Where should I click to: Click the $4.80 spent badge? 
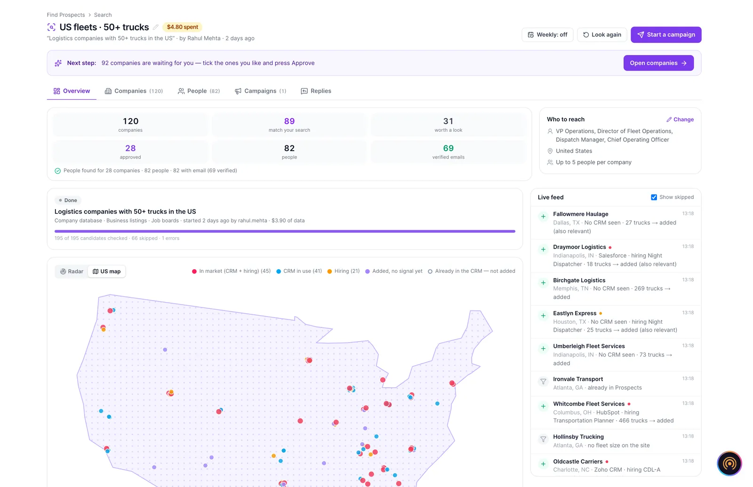click(182, 27)
